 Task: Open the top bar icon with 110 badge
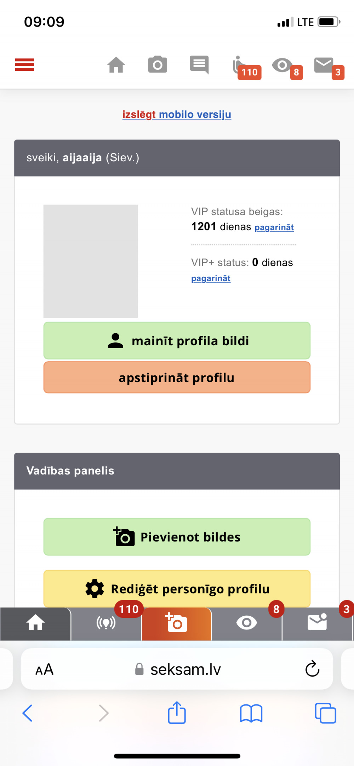246,67
